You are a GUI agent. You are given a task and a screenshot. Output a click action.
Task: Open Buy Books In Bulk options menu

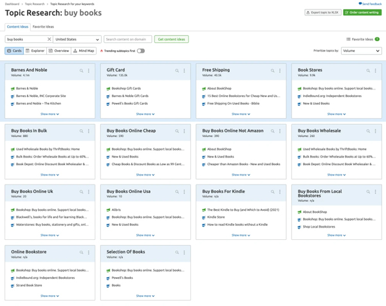click(89, 131)
